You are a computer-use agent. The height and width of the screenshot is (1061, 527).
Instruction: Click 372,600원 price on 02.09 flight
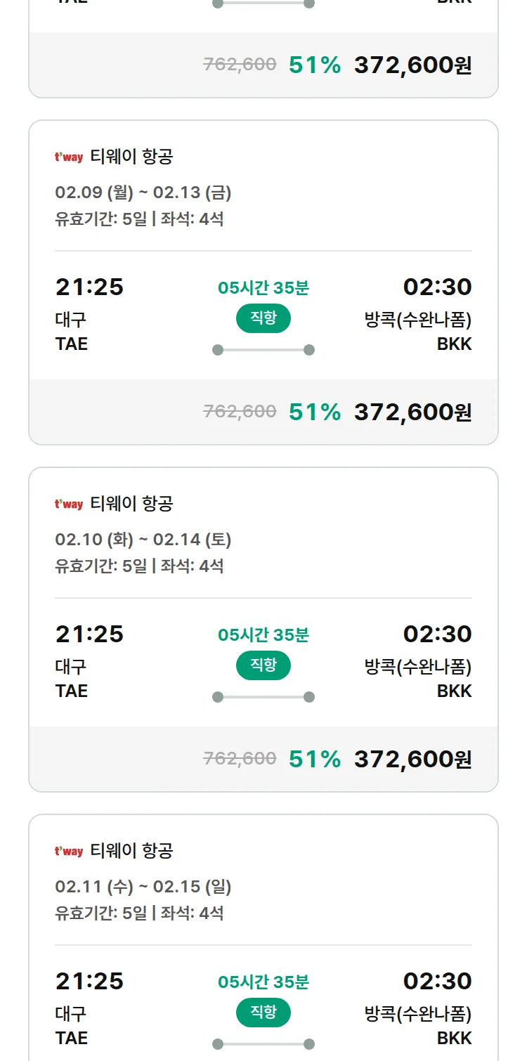click(412, 412)
